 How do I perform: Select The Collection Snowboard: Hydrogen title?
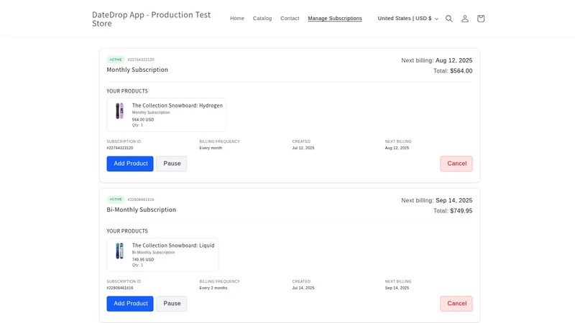178,106
